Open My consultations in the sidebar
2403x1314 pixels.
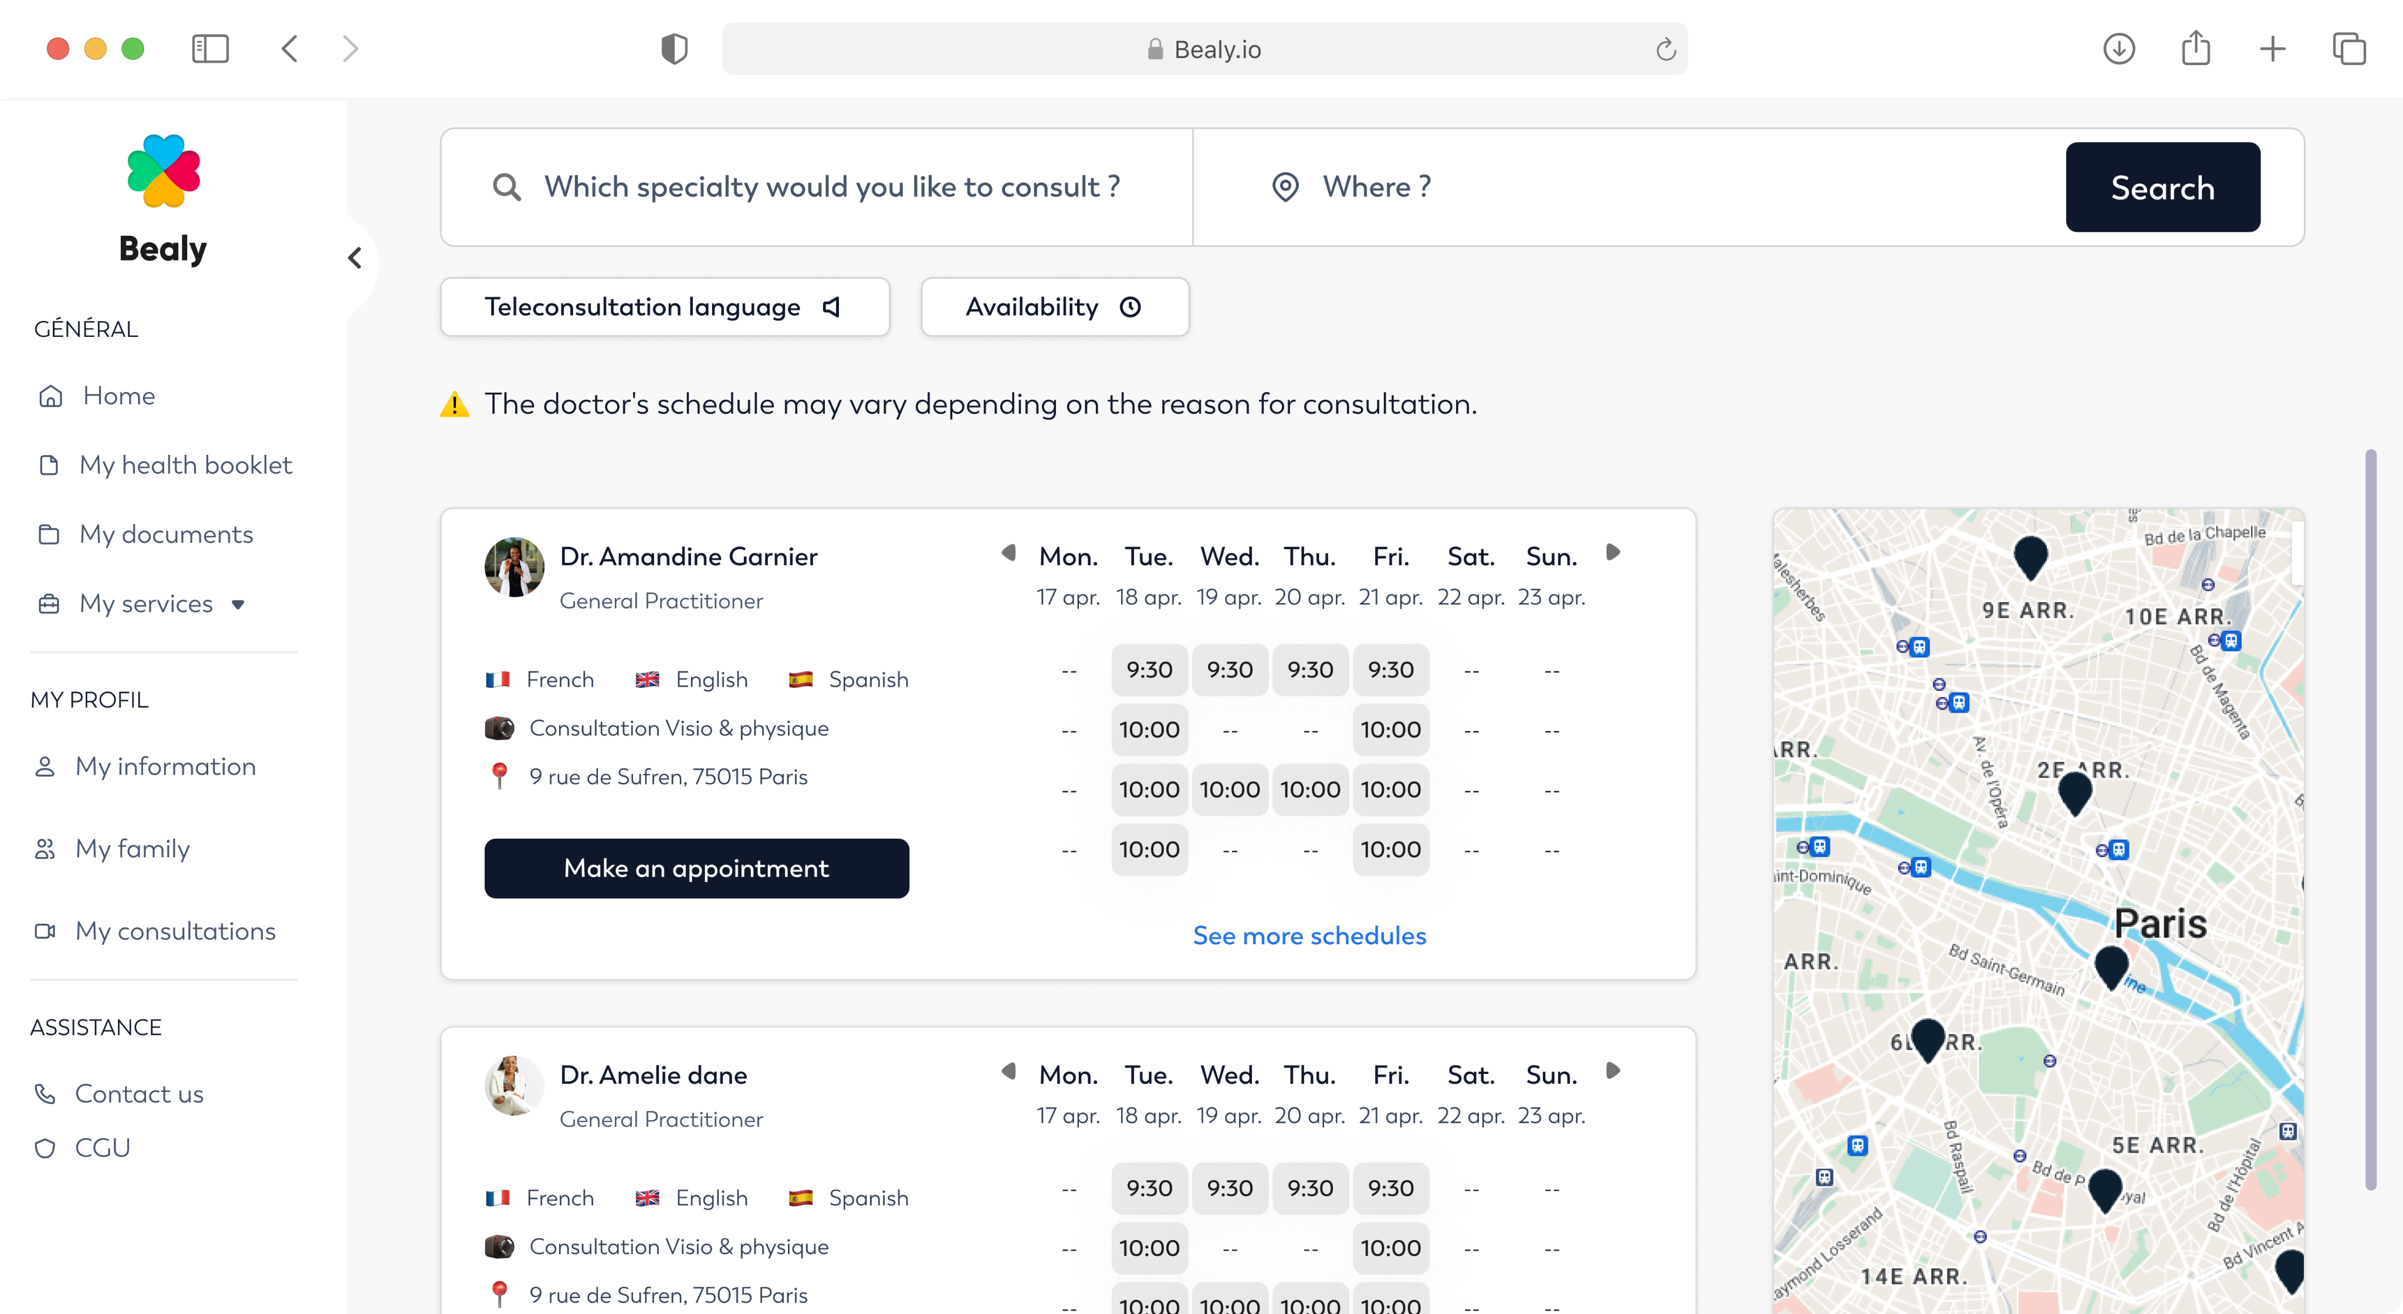pos(174,930)
